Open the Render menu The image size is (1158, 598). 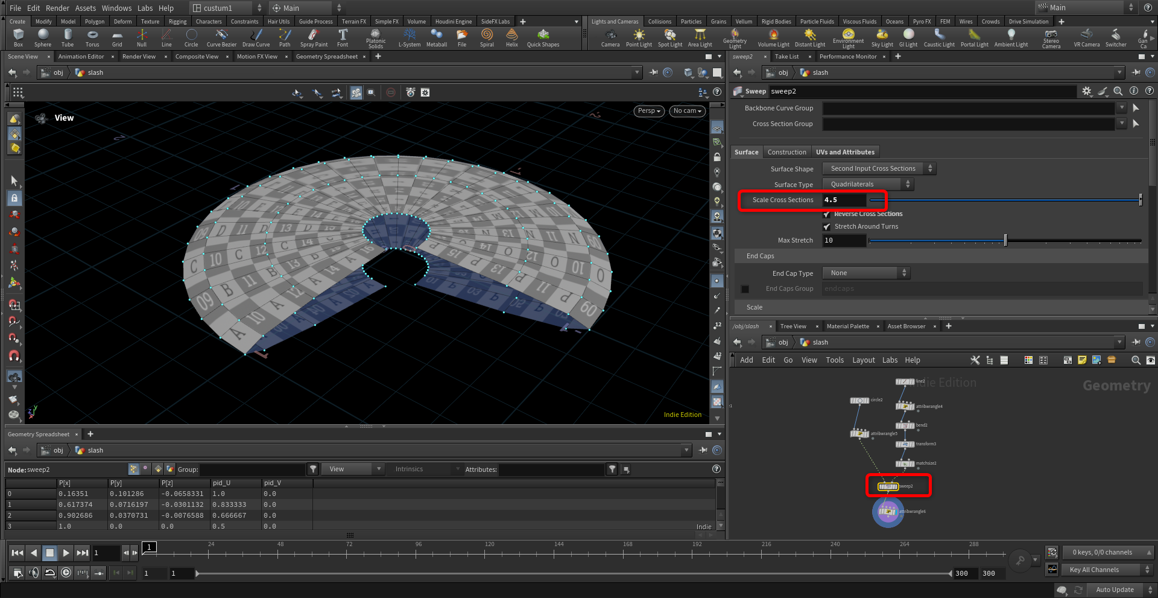point(57,8)
